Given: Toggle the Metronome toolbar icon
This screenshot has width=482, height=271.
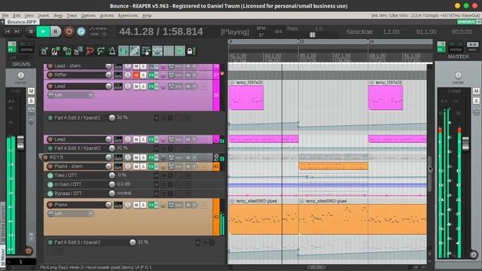Looking at the screenshot, I should click(112, 51).
